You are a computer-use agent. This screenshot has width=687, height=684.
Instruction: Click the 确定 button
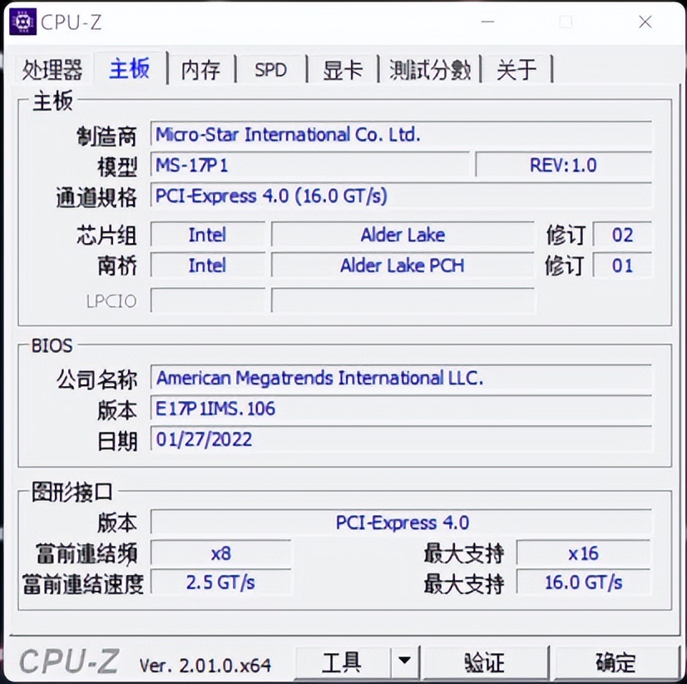tap(616, 662)
